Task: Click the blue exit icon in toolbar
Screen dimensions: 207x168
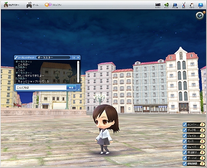Action: pos(200,5)
